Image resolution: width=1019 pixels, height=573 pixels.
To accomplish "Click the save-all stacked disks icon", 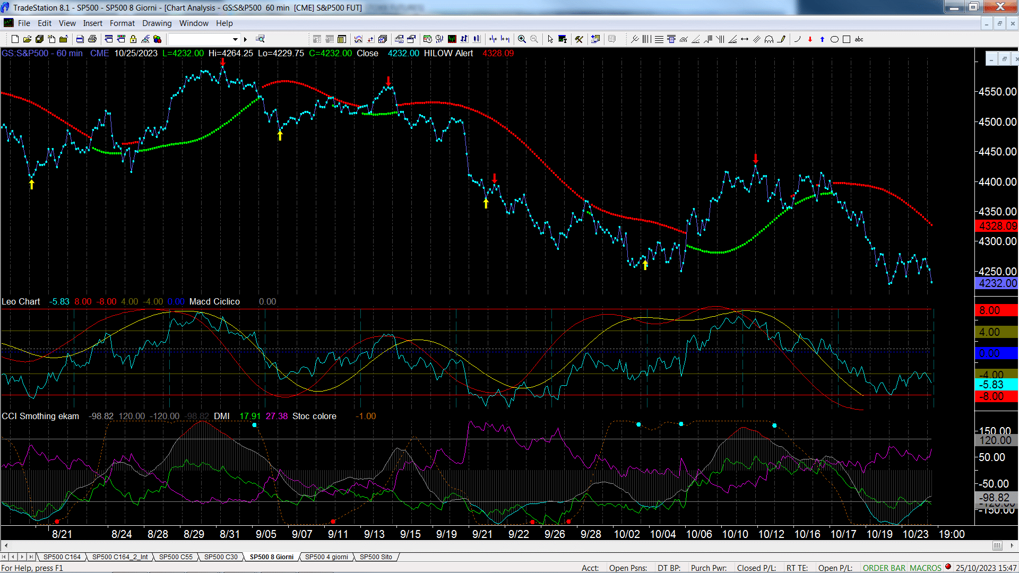I will (x=39, y=39).
